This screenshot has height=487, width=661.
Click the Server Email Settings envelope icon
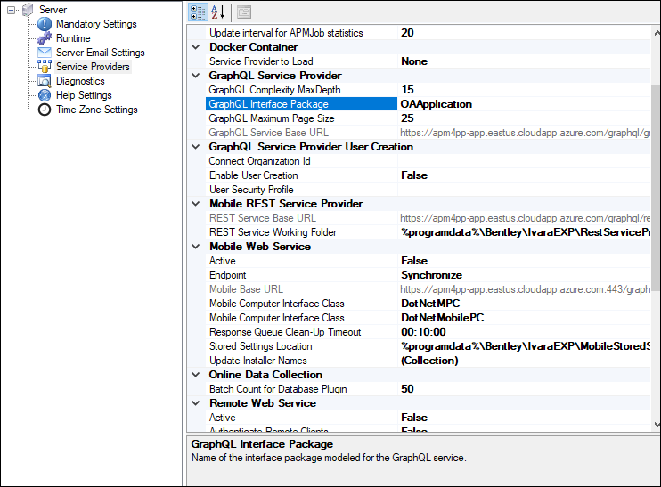(45, 53)
